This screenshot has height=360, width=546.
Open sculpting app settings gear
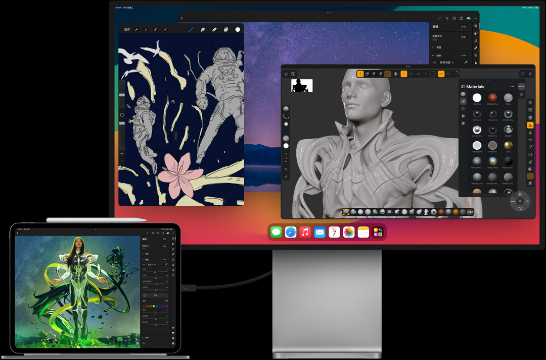pos(530,74)
